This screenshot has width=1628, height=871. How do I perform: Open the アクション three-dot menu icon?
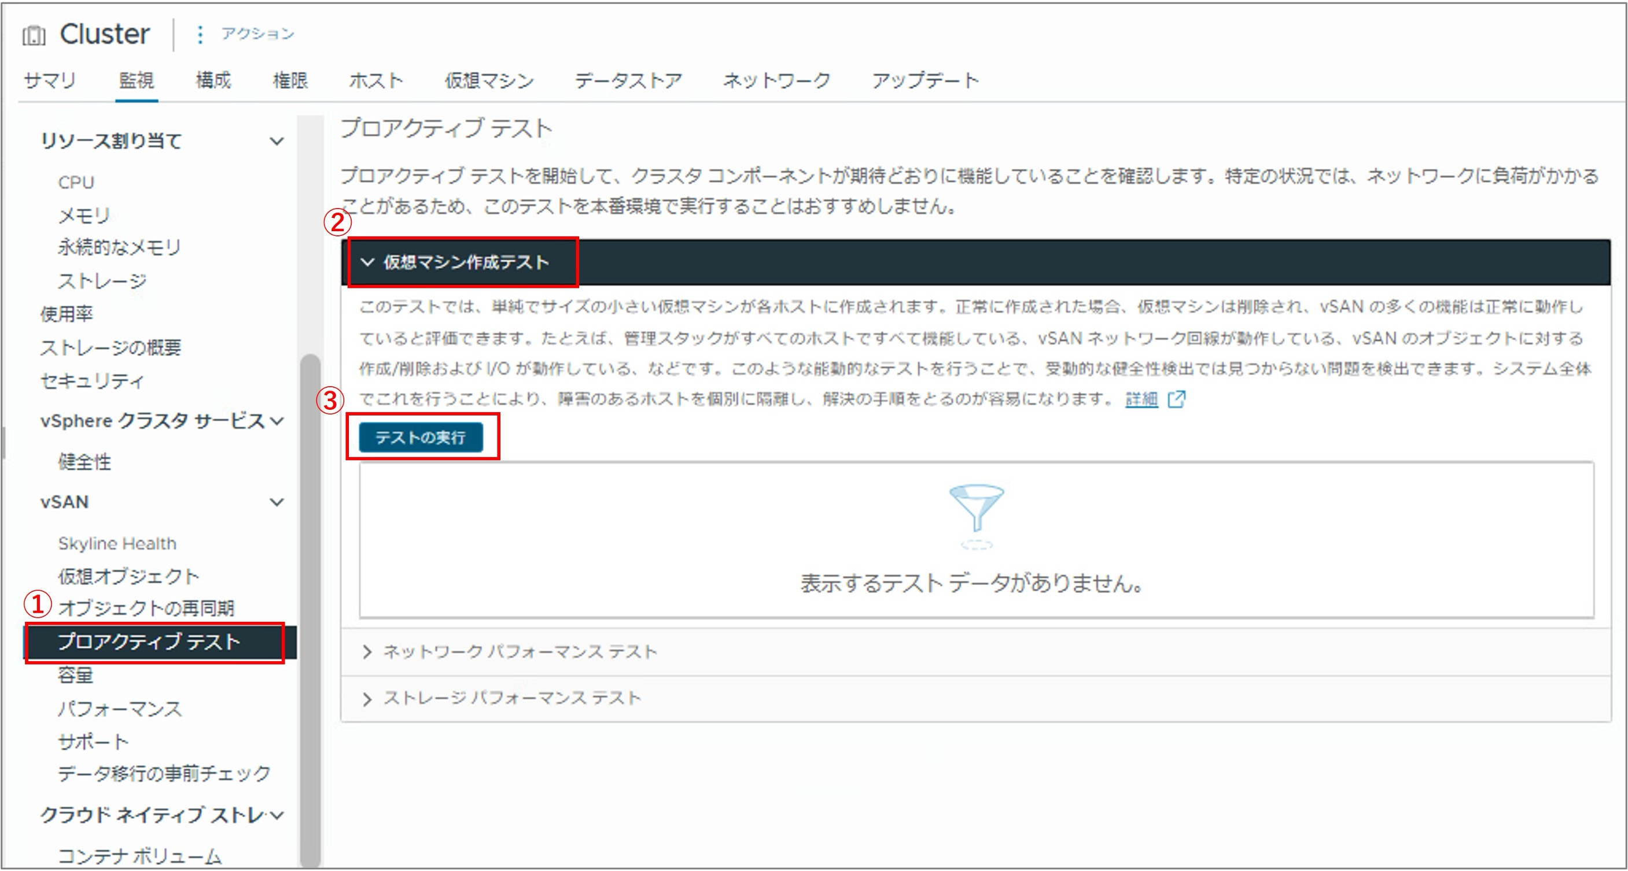[200, 34]
